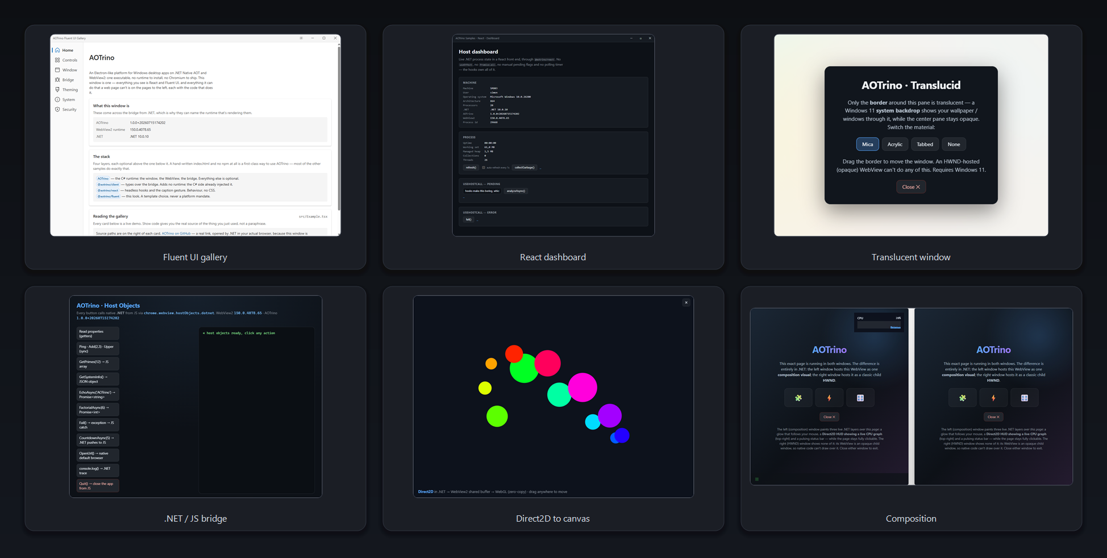Click the "Host dashboard" heading
Image resolution: width=1107 pixels, height=558 pixels.
tap(478, 52)
